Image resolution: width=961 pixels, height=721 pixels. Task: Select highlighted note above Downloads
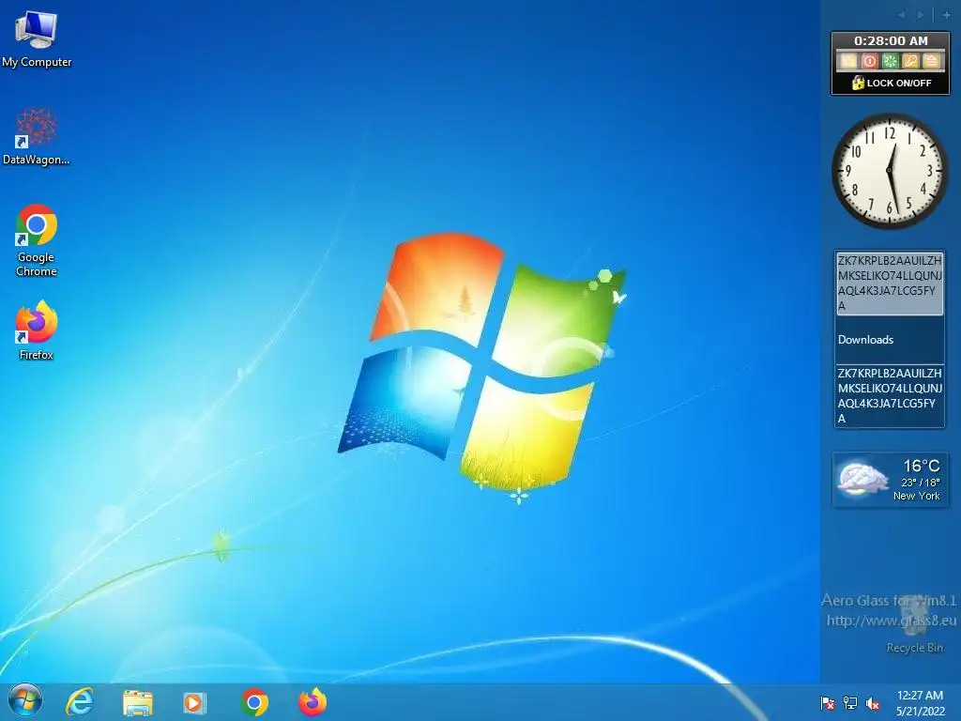(x=890, y=284)
